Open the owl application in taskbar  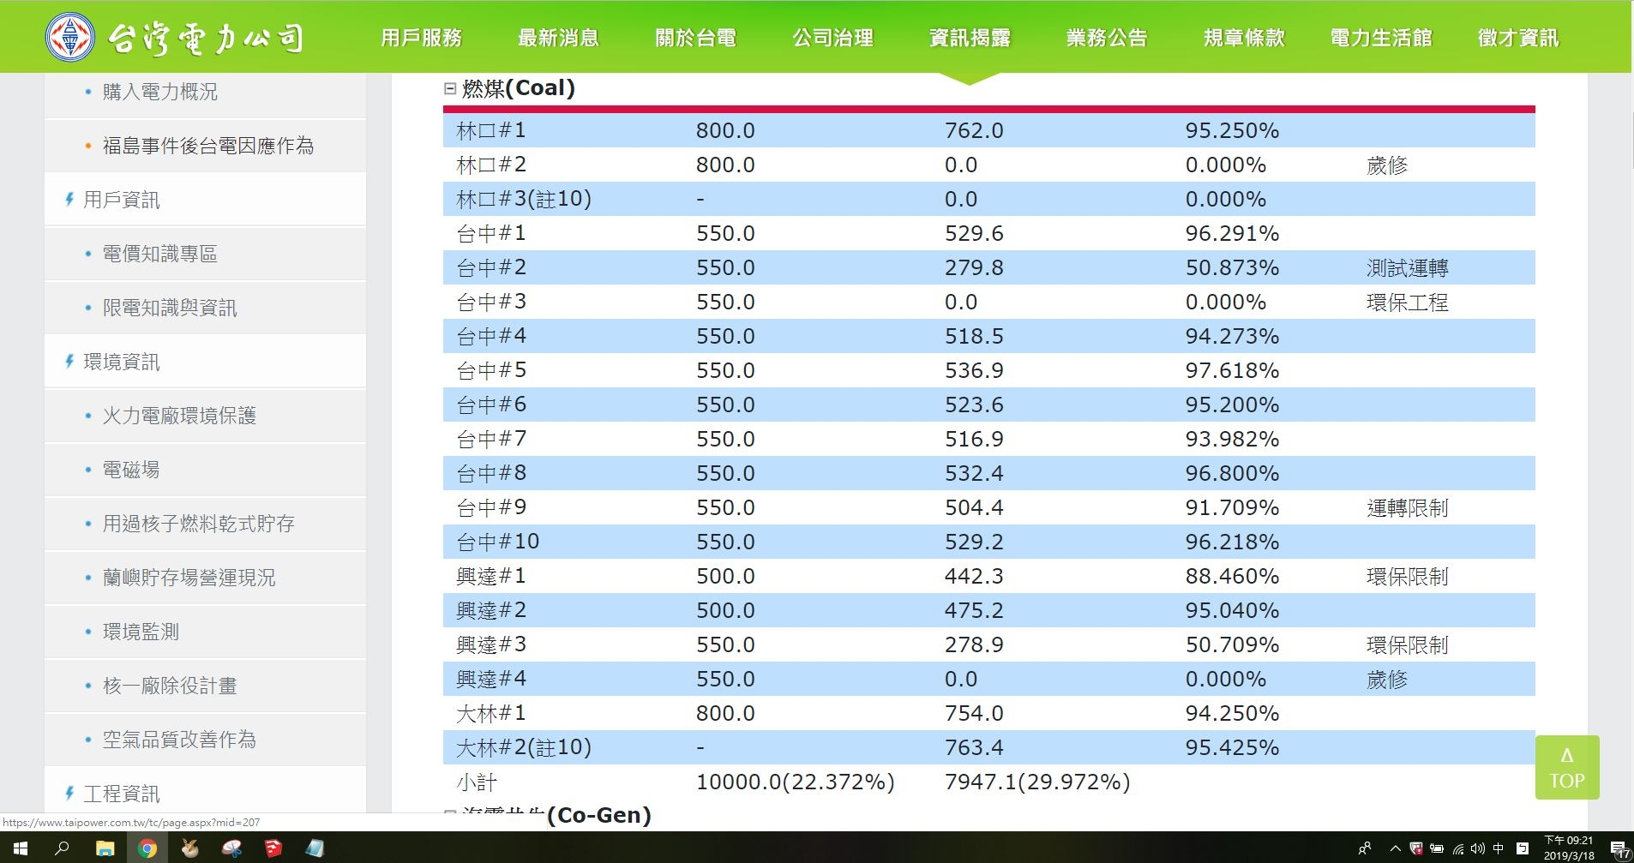189,848
